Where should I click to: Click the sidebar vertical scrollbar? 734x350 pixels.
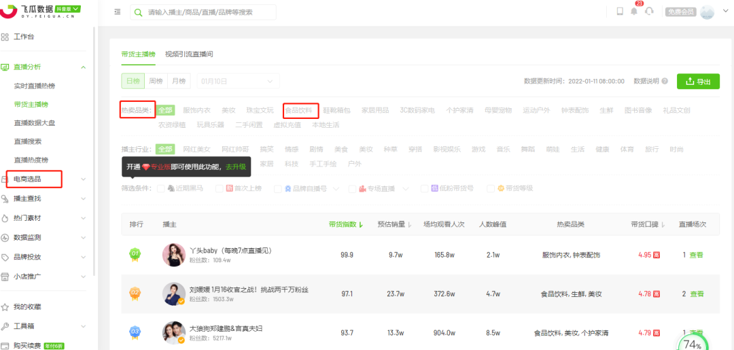click(x=94, y=150)
